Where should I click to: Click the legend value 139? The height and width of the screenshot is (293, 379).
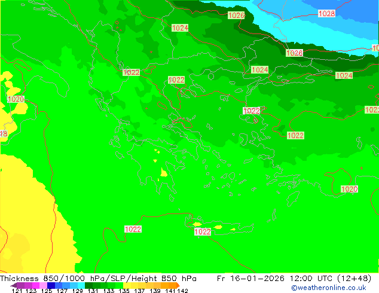click(155, 291)
